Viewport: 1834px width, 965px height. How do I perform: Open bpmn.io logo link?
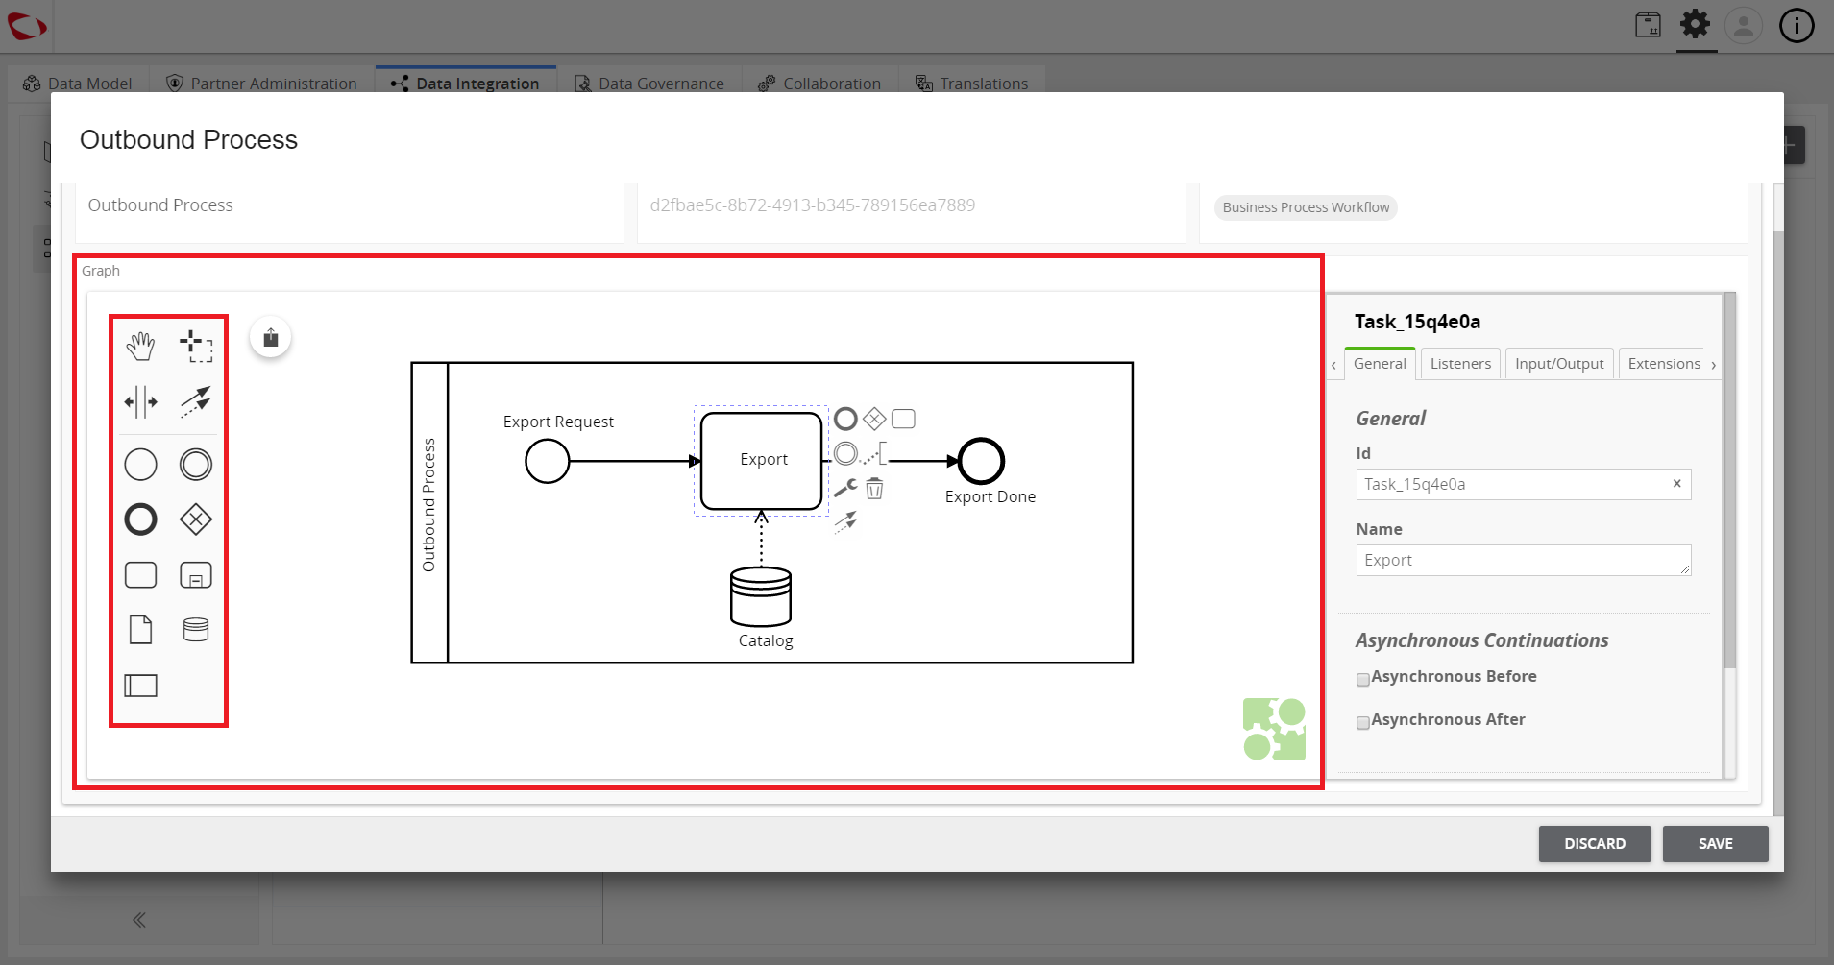click(1274, 729)
